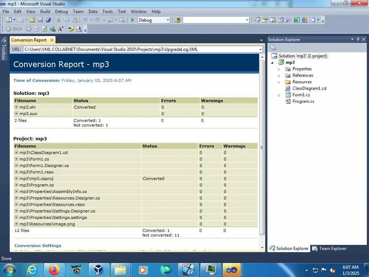Open Internet Explorer from the taskbar
The height and width of the screenshot is (277, 369).
click(32, 270)
